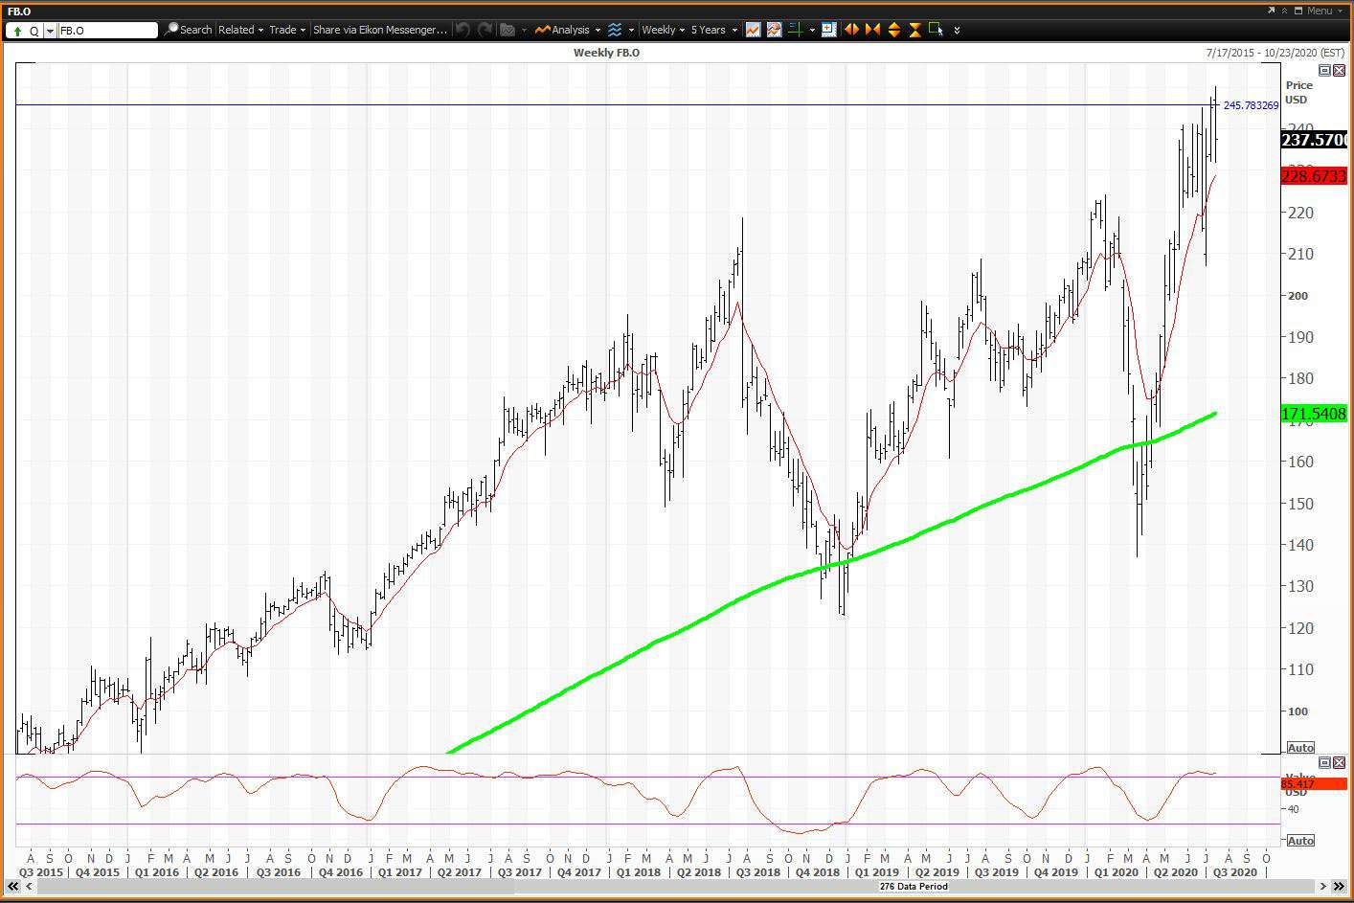Open the Analysis menu

click(x=569, y=30)
